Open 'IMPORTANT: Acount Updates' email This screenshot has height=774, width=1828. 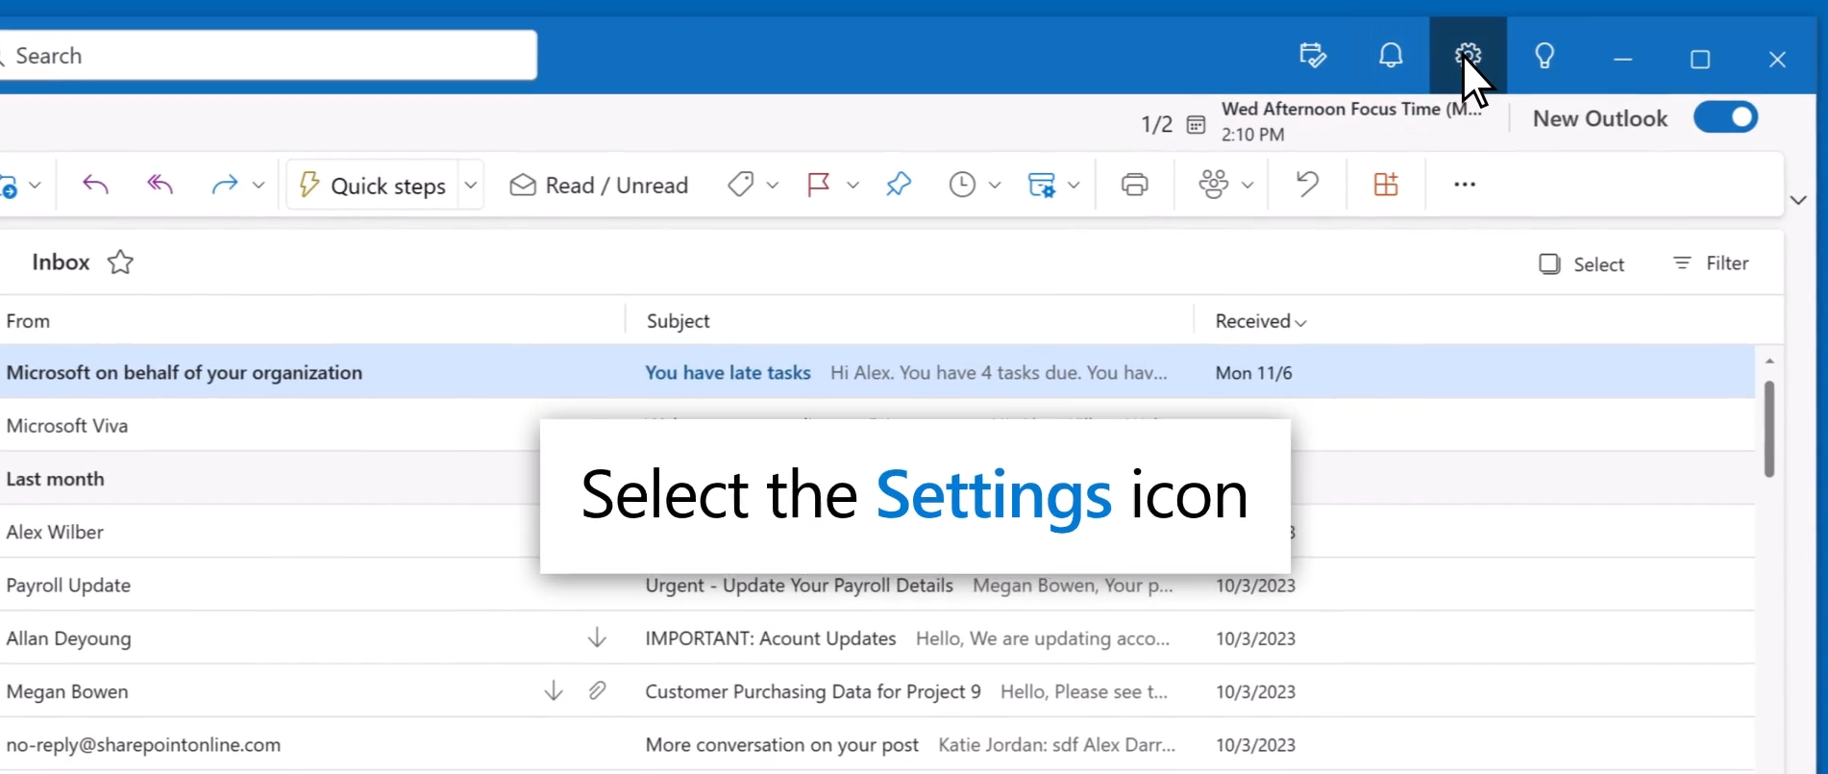(877, 637)
